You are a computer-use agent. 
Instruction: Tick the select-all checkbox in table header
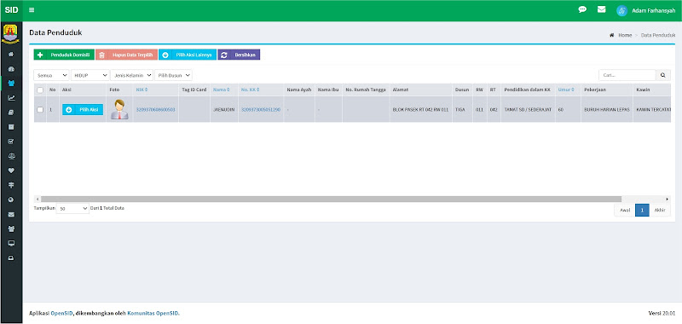(x=40, y=90)
